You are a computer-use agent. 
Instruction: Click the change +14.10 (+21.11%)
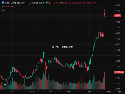(x=89, y=3)
